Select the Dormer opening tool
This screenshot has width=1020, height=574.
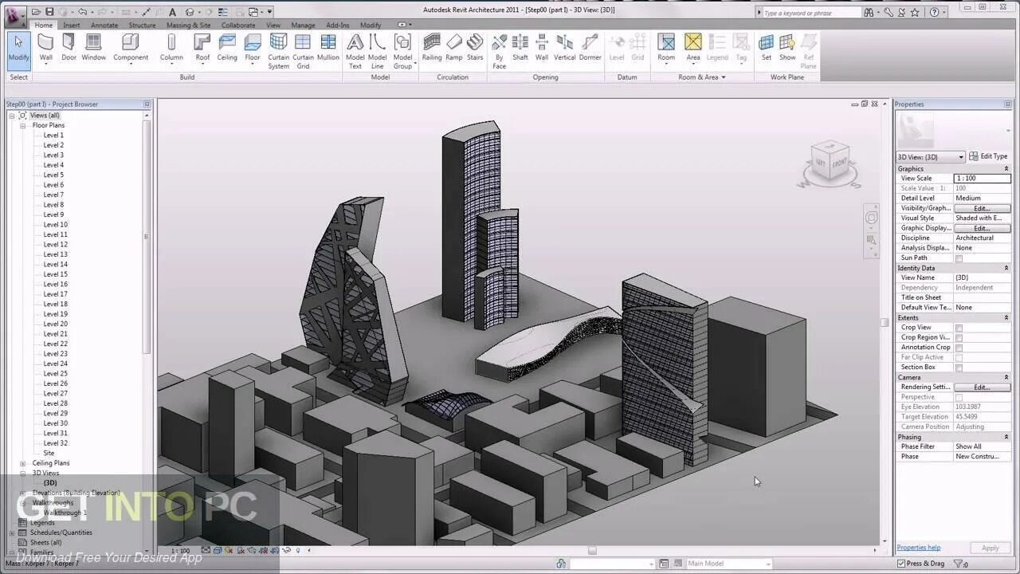coord(590,48)
